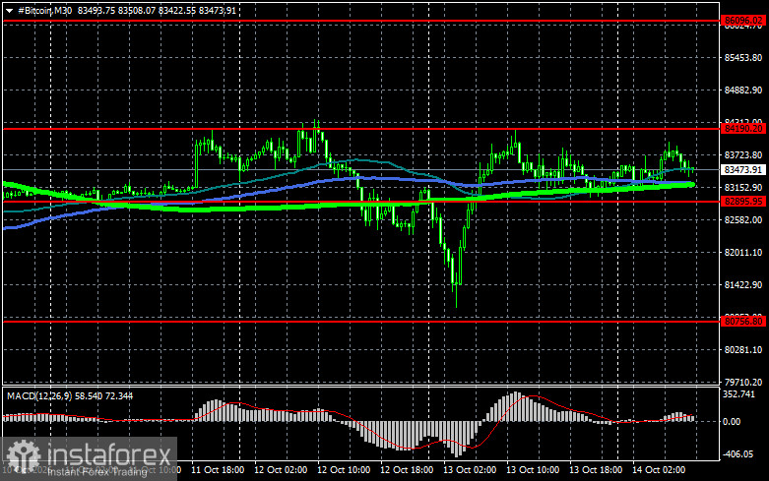Image resolution: width=769 pixels, height=481 pixels.
Task: Click the 0.00 MACD scale value
Action: coord(732,422)
